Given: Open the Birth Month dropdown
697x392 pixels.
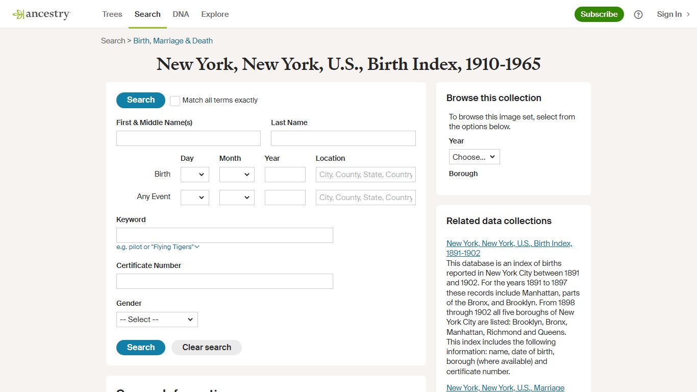Looking at the screenshot, I should point(237,175).
